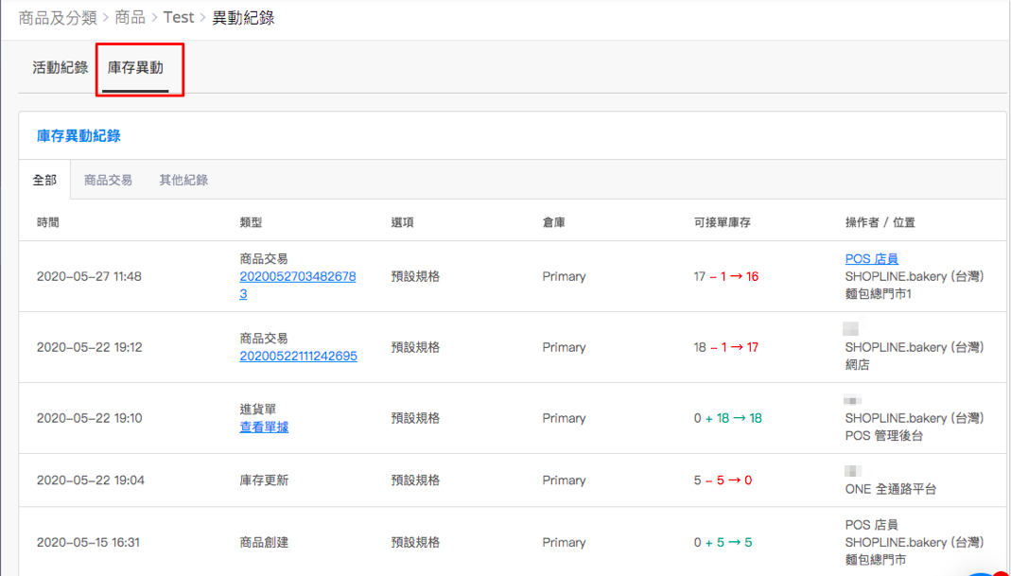Screen dimensions: 1011x576
Task: Click the 庫存異動紀錄 heading
Action: click(78, 136)
